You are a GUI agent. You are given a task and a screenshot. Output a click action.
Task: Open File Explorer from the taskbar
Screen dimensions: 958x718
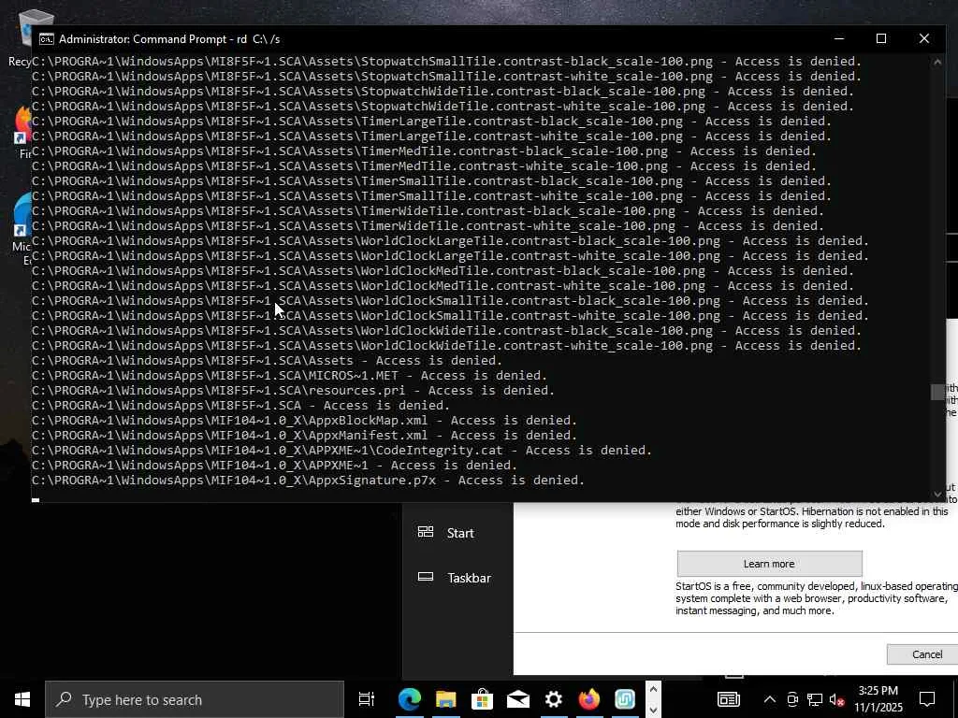pos(446,699)
